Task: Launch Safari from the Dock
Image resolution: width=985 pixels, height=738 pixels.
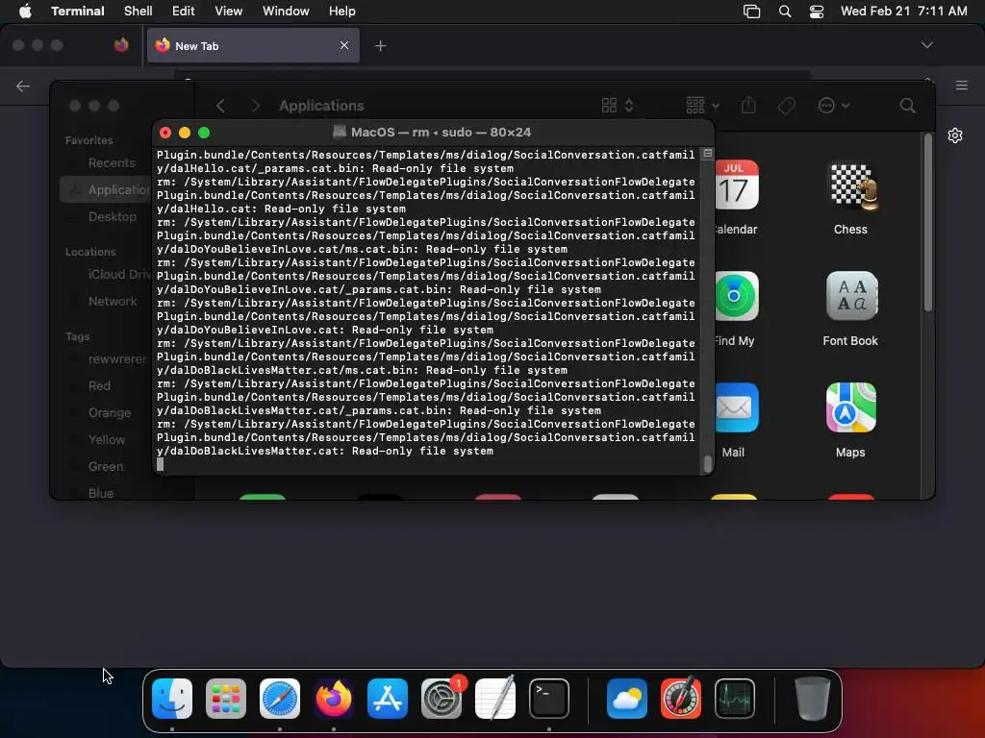Action: pyautogui.click(x=280, y=699)
